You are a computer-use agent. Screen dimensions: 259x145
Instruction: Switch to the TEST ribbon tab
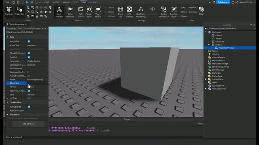(x=75, y=2)
